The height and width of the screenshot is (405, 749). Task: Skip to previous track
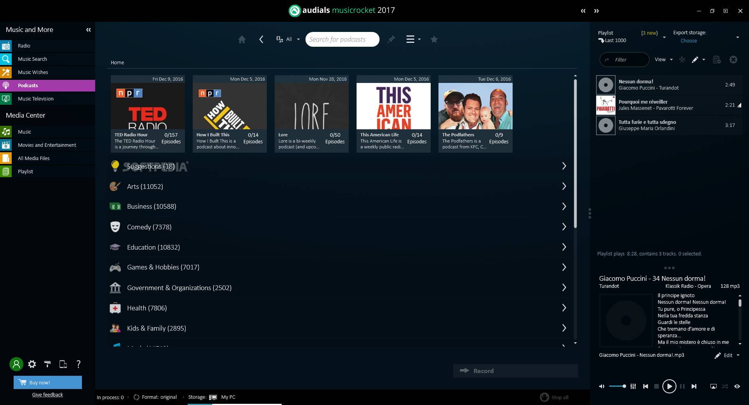click(646, 386)
